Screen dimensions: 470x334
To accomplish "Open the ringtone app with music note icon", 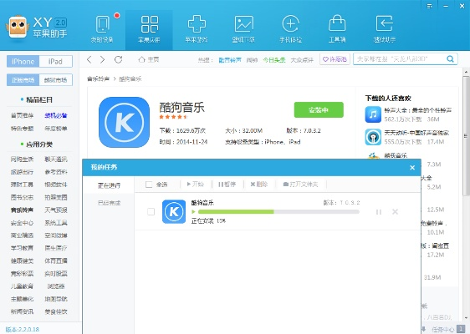I will point(373,114).
